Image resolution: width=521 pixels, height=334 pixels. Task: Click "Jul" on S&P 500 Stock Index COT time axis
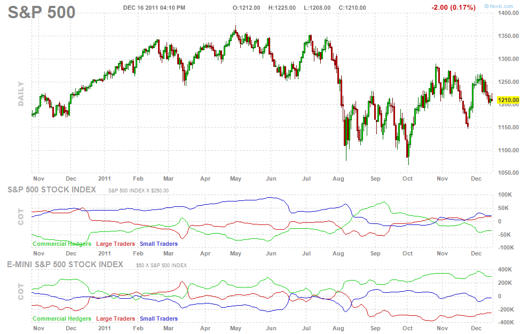(306, 253)
